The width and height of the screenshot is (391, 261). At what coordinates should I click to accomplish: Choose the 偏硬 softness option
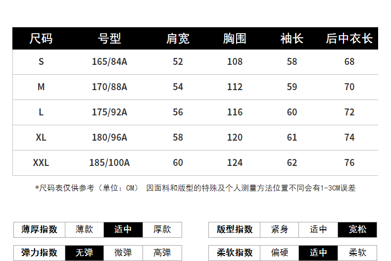click(x=279, y=253)
